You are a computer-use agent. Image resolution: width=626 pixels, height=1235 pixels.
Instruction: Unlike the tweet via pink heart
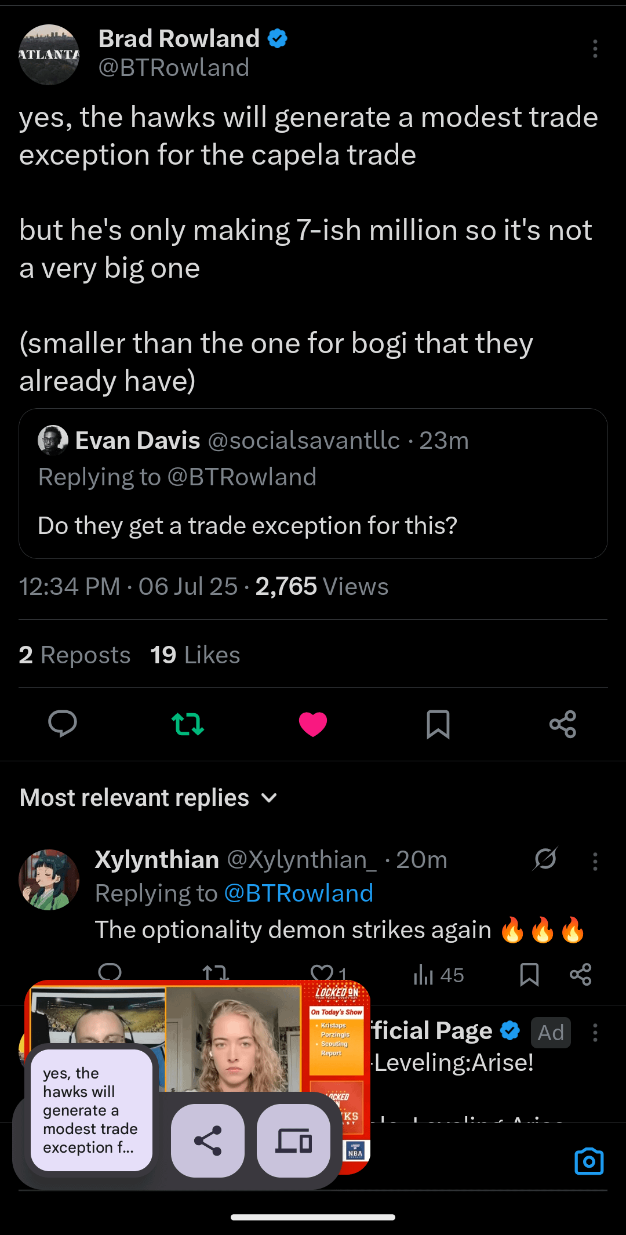click(x=313, y=724)
